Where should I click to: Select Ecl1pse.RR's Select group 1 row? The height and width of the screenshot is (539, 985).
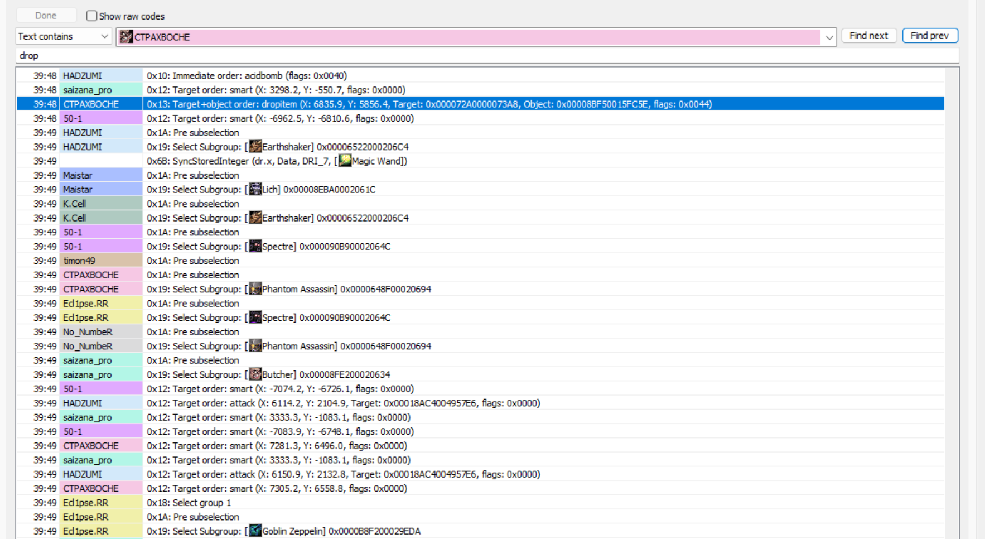[480, 502]
